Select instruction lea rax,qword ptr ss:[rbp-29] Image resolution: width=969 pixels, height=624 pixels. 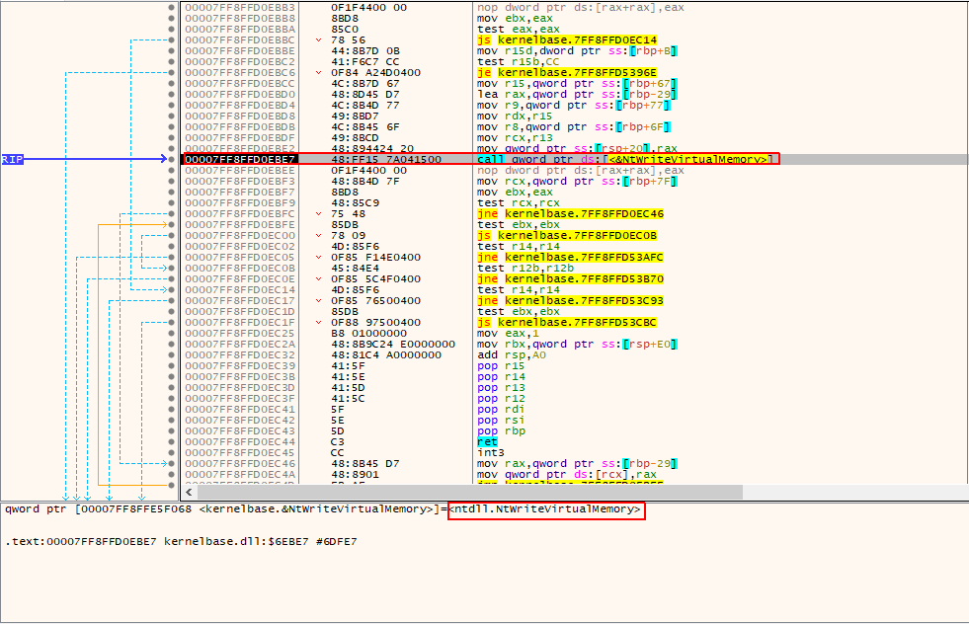pos(577,95)
